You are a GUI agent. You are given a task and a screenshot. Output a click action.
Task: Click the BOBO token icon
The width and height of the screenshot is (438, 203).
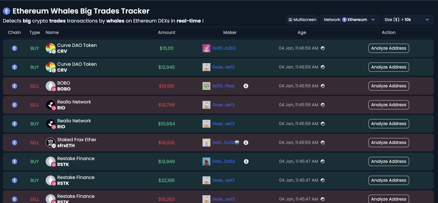click(50, 86)
